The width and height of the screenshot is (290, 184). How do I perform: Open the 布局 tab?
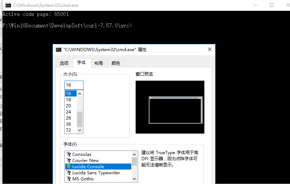(x=99, y=63)
